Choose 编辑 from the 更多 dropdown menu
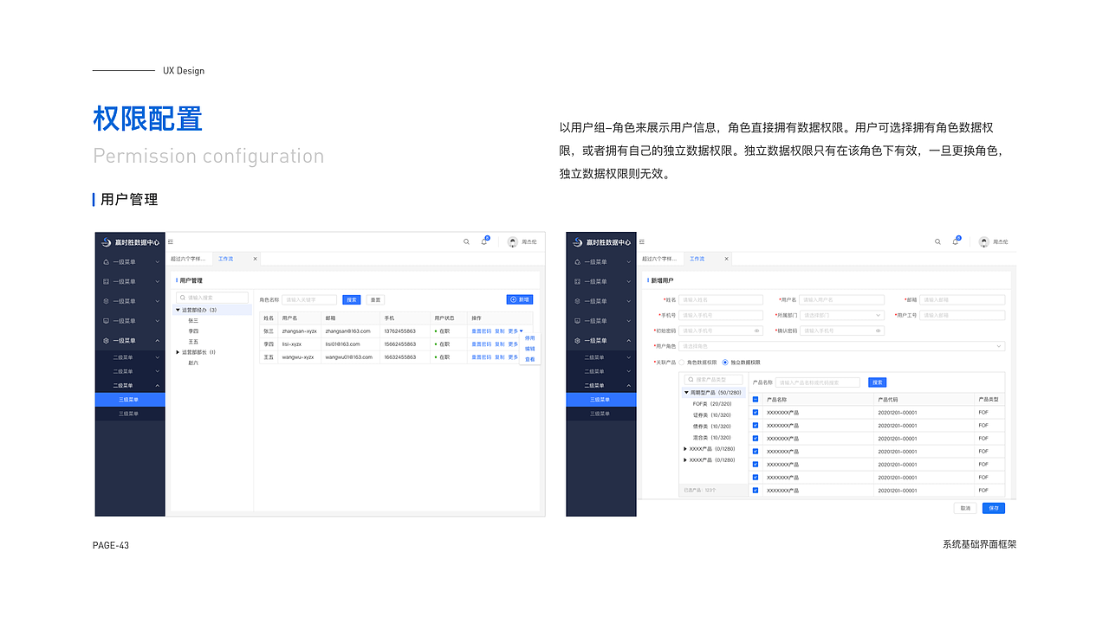This screenshot has width=1109, height=623. coord(530,349)
